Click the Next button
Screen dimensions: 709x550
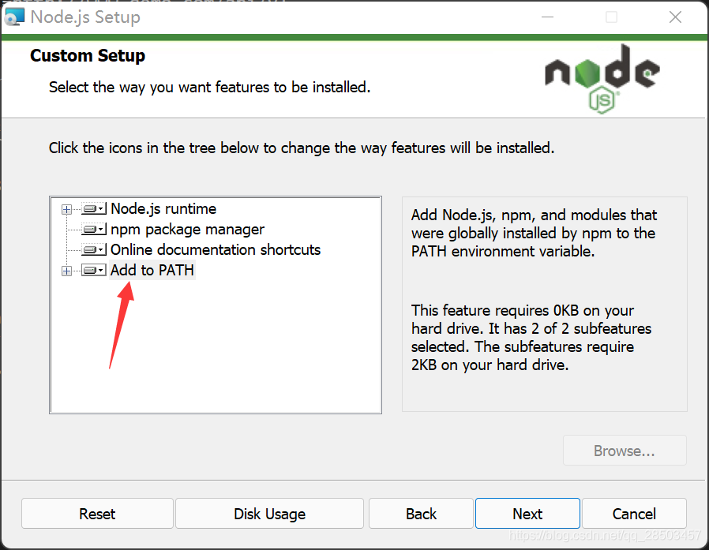click(x=527, y=513)
